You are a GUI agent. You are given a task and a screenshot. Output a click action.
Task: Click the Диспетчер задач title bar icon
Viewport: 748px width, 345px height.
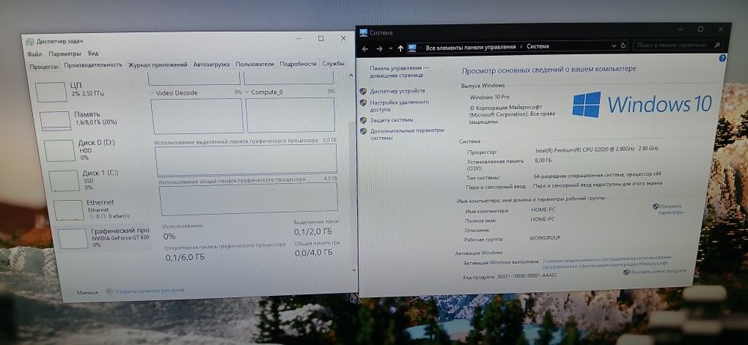pos(30,42)
